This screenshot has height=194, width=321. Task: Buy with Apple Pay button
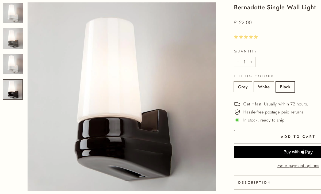[277, 152]
